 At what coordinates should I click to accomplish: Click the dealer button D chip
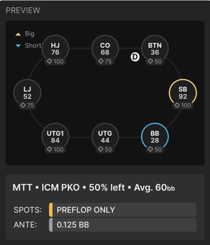tap(135, 57)
